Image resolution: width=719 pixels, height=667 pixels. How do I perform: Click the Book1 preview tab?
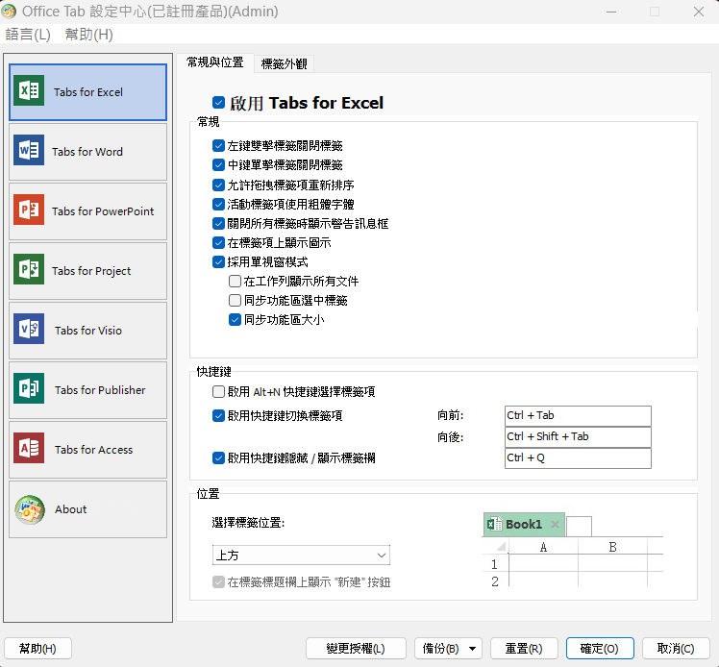pos(524,525)
